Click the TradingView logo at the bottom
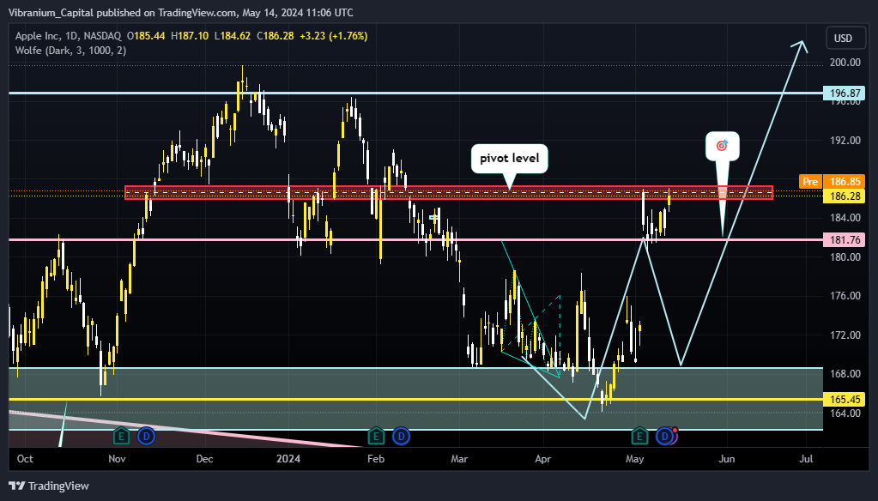Viewport: 878px width, 501px height. click(x=49, y=486)
